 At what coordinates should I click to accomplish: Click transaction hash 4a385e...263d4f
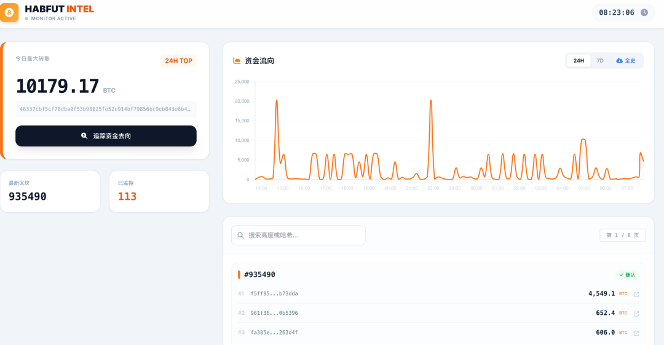274,332
